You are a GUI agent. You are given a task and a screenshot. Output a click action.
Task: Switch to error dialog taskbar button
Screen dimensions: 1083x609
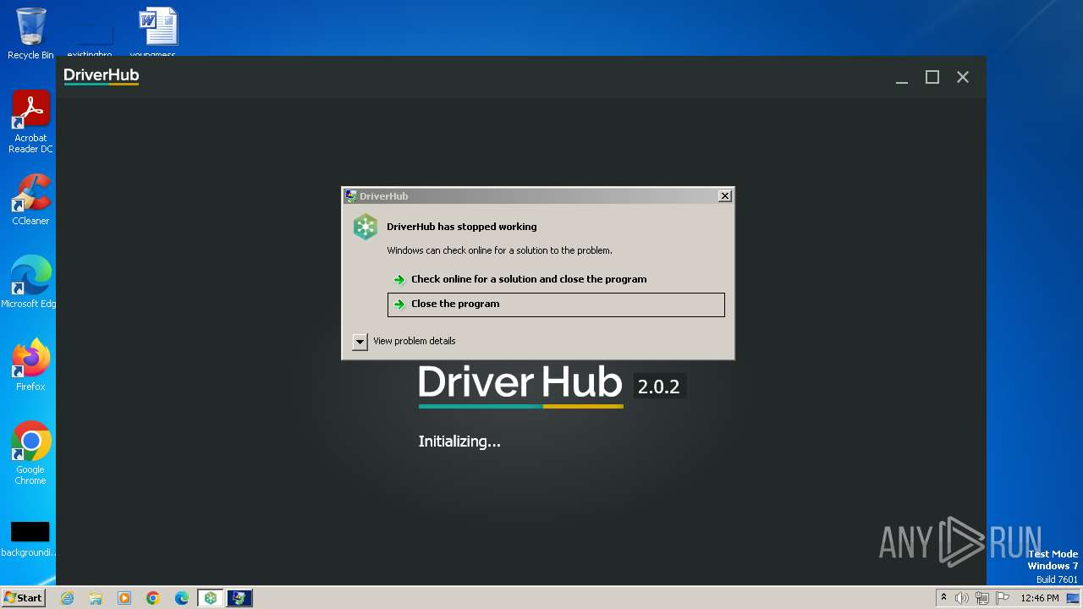tap(239, 598)
